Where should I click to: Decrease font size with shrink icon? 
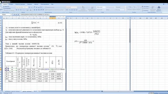coord(32,7)
